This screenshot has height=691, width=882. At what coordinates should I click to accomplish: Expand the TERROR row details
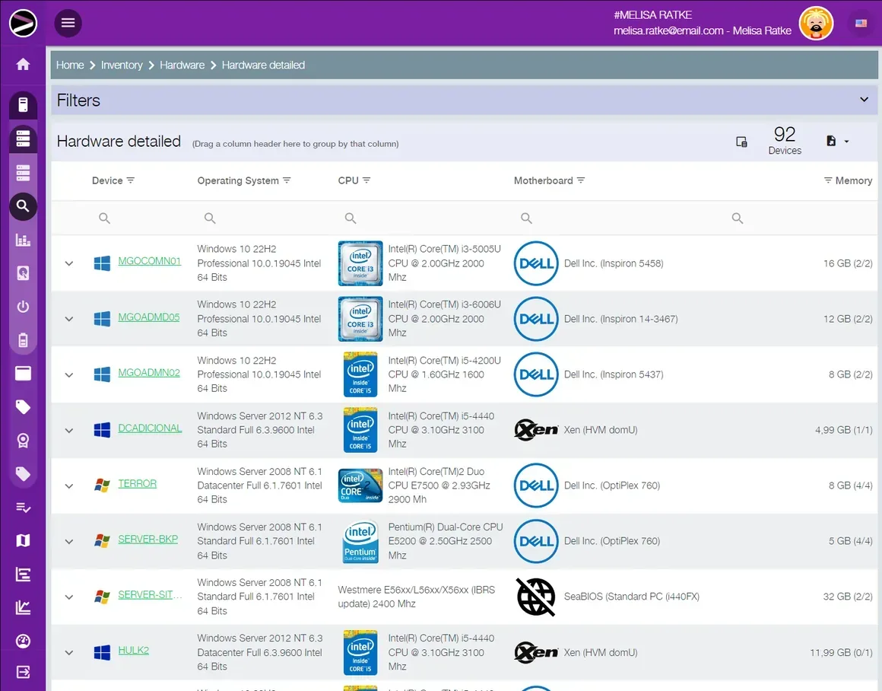[68, 486]
